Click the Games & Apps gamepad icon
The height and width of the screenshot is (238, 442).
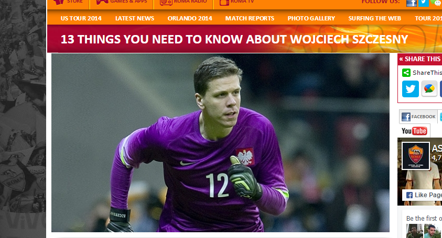102,2
